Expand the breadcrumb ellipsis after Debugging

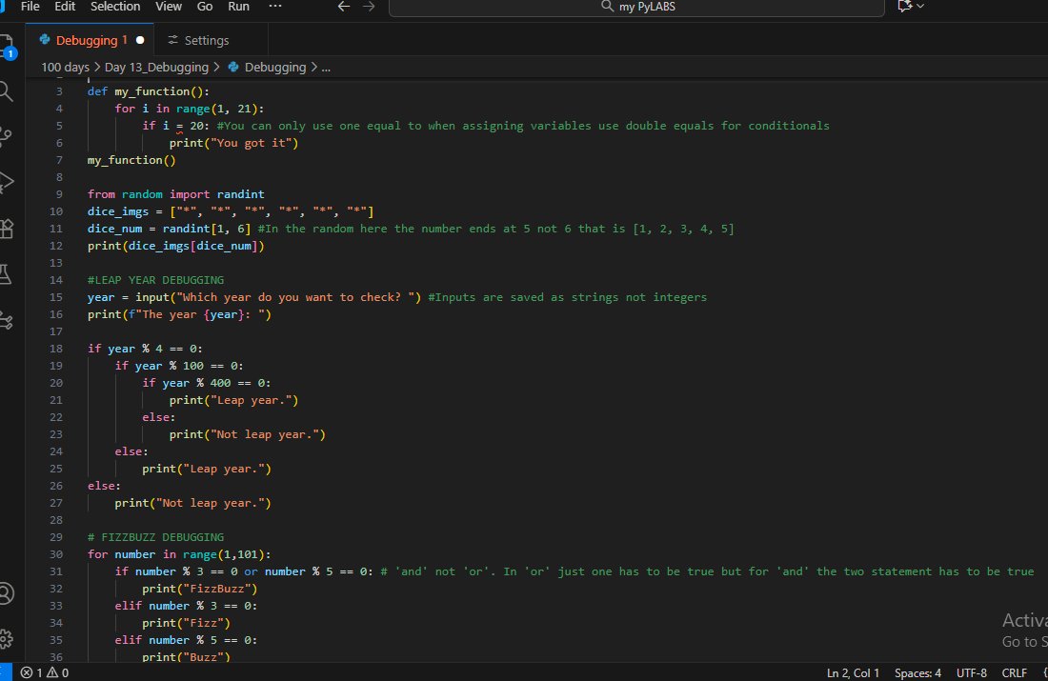(326, 68)
